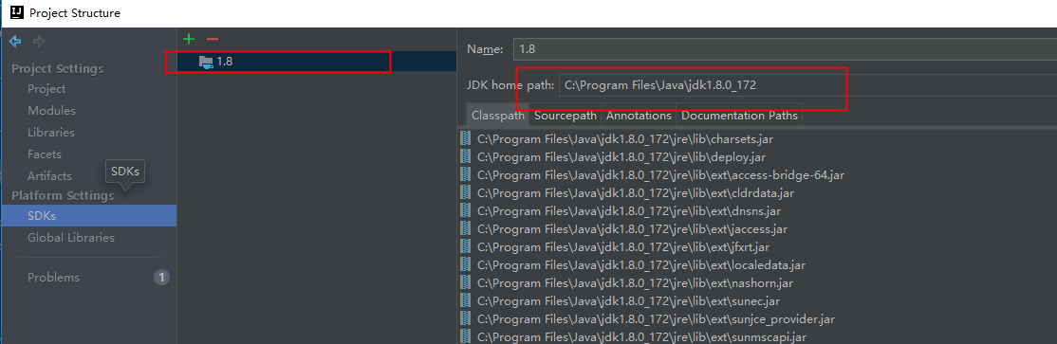Click the forward navigation arrow
1057x344 pixels.
pyautogui.click(x=39, y=42)
